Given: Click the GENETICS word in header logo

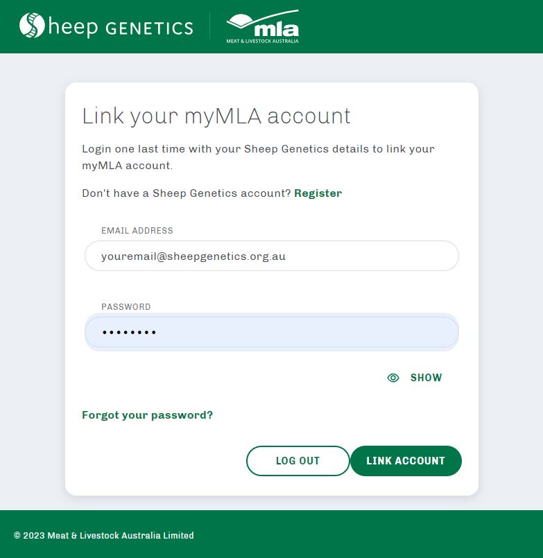Looking at the screenshot, I should [150, 28].
